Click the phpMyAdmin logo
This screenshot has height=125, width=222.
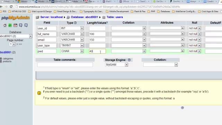15,18
